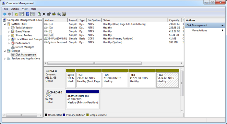
Task: Click the System Tools node icon
Action: [9, 24]
